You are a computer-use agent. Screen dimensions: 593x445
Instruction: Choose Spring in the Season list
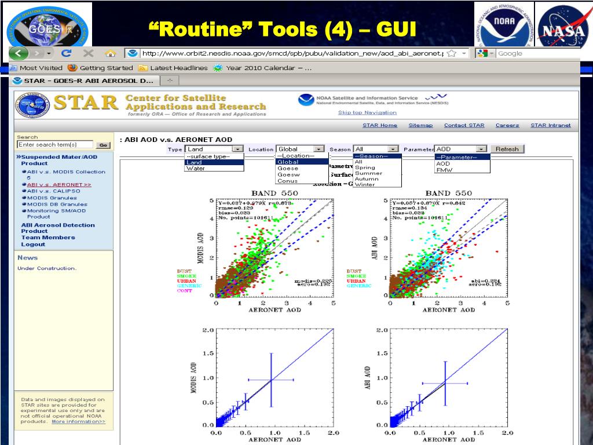[377, 167]
